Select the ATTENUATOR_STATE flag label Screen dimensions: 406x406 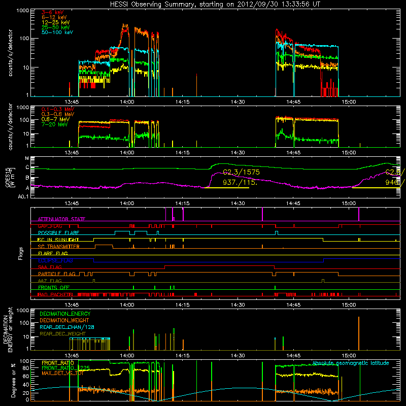click(61, 219)
